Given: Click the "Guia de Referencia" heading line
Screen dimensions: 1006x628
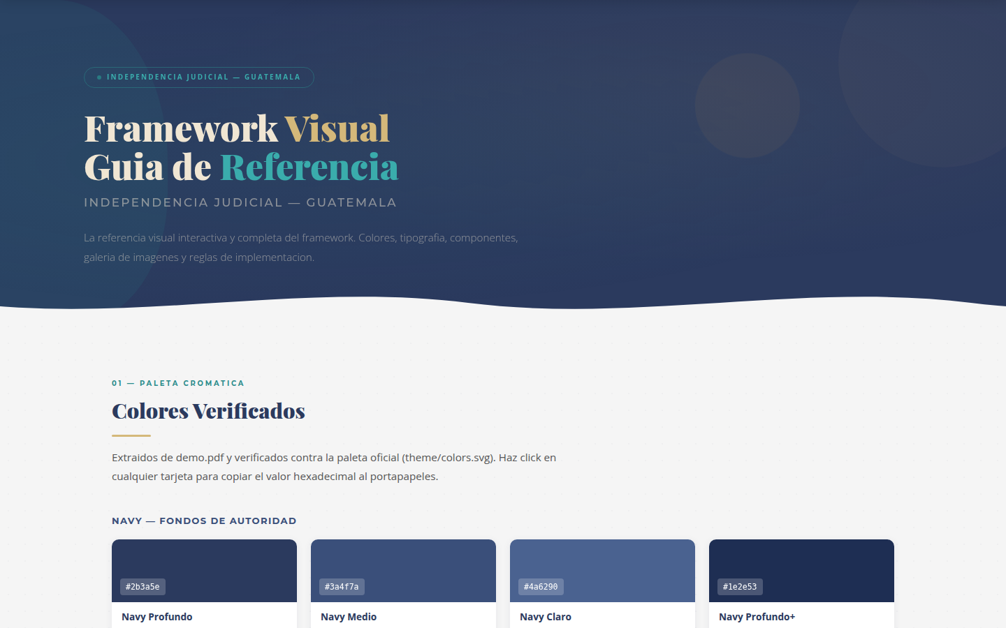Looking at the screenshot, I should [x=240, y=167].
